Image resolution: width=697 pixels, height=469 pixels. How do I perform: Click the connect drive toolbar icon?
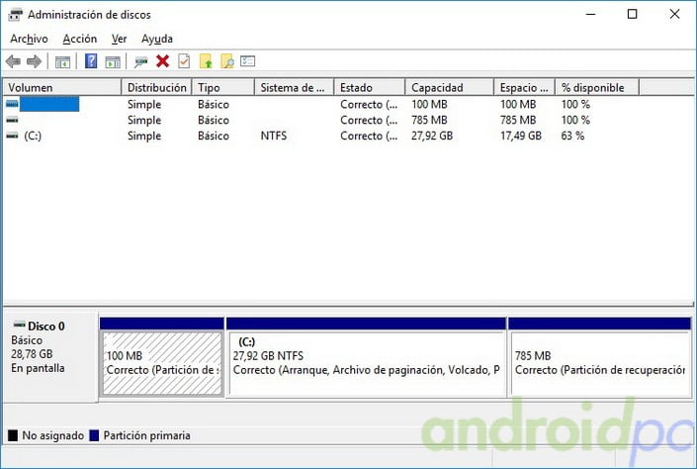[x=141, y=61]
